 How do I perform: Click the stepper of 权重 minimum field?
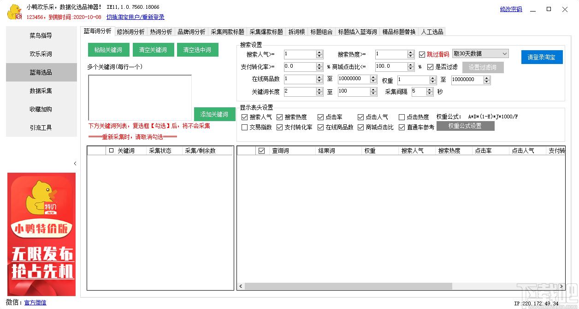[432, 80]
